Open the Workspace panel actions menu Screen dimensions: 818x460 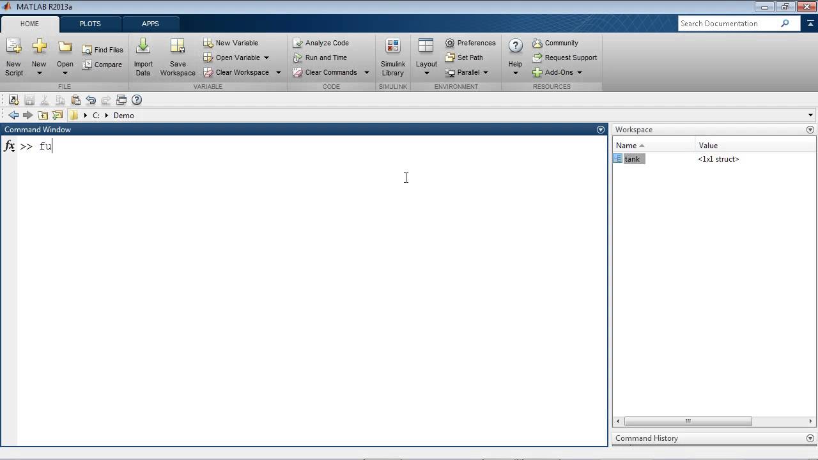tap(810, 130)
